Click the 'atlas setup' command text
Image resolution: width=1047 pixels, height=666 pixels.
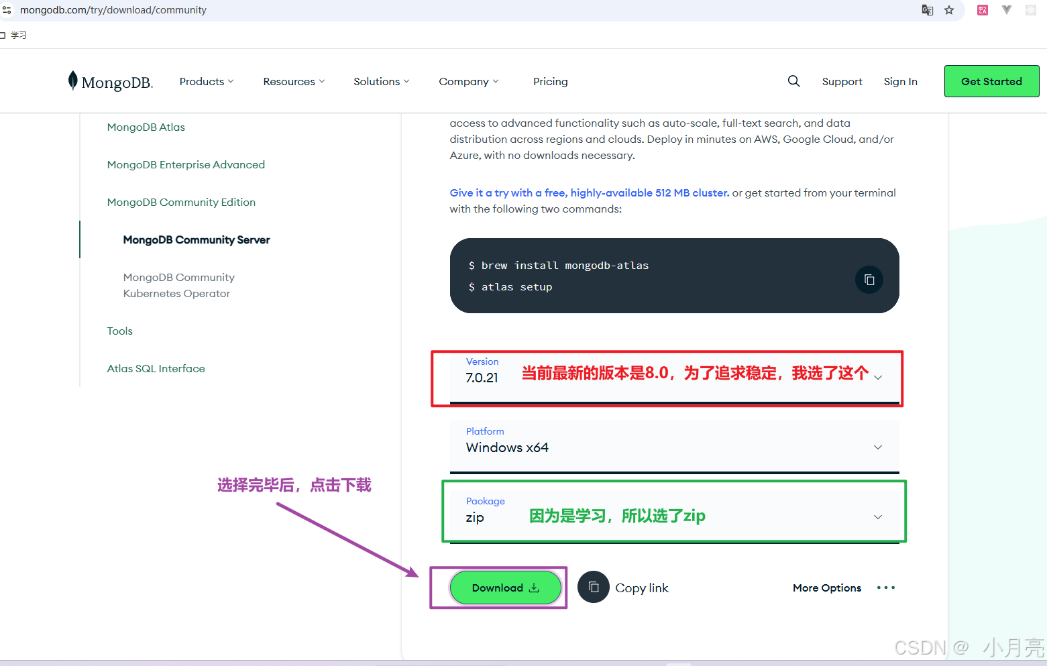(516, 287)
